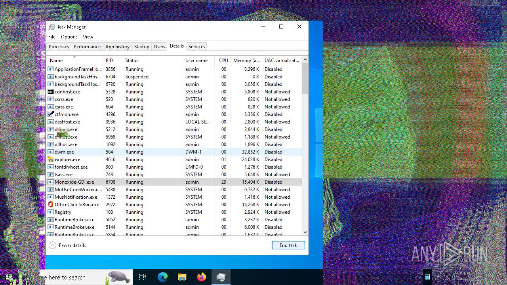This screenshot has height=285, width=507.
Task: Switch to the Processes tab
Action: point(59,47)
